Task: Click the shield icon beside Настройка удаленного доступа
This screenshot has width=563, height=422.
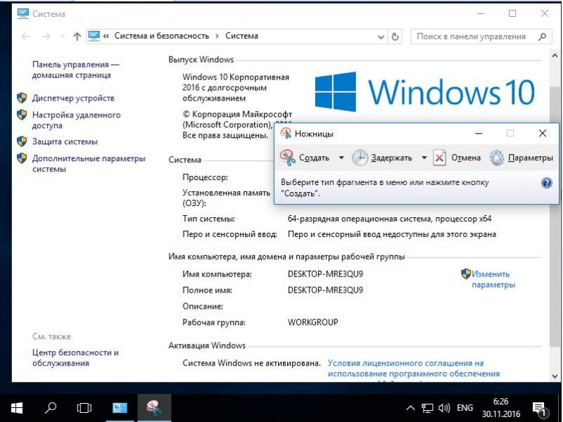Action: click(22, 115)
